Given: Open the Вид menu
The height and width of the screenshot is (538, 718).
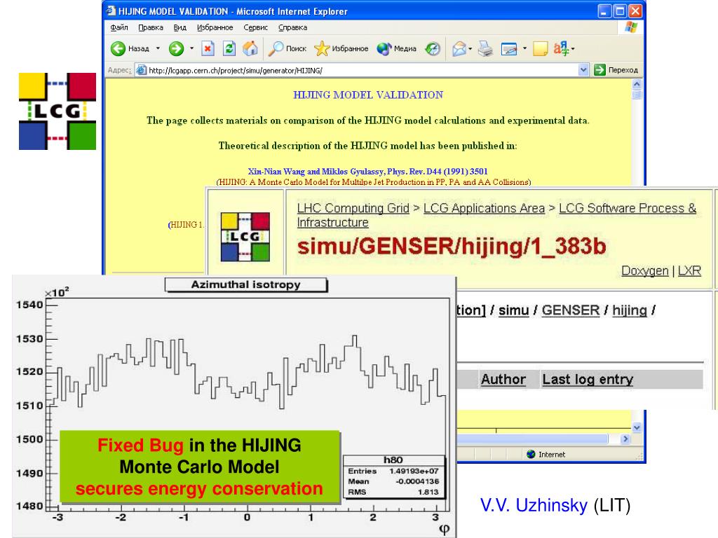Looking at the screenshot, I should click(x=180, y=27).
